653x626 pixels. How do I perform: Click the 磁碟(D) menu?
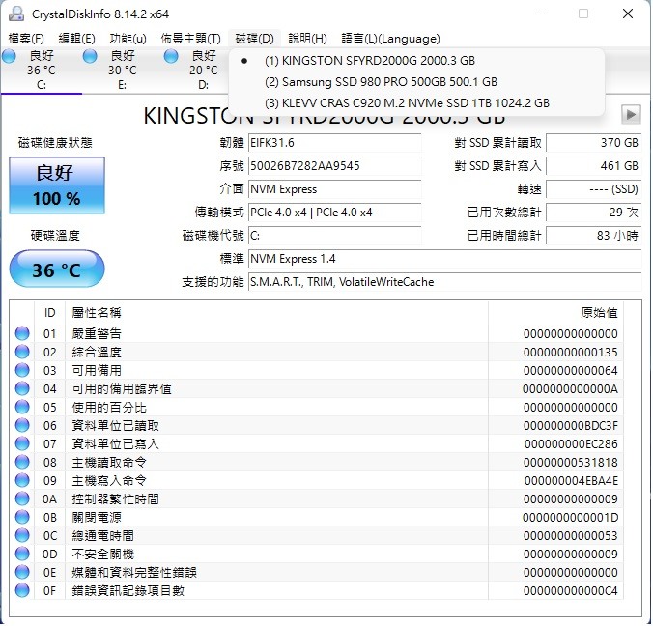(254, 39)
